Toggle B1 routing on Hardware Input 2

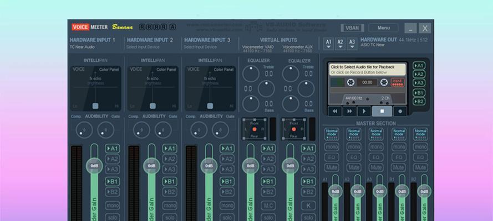pos(170,182)
